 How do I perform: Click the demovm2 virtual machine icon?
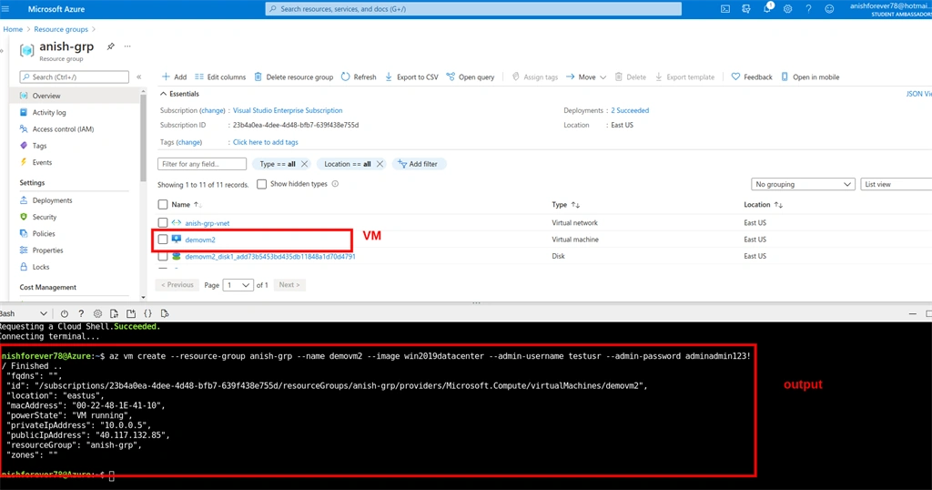pos(177,239)
